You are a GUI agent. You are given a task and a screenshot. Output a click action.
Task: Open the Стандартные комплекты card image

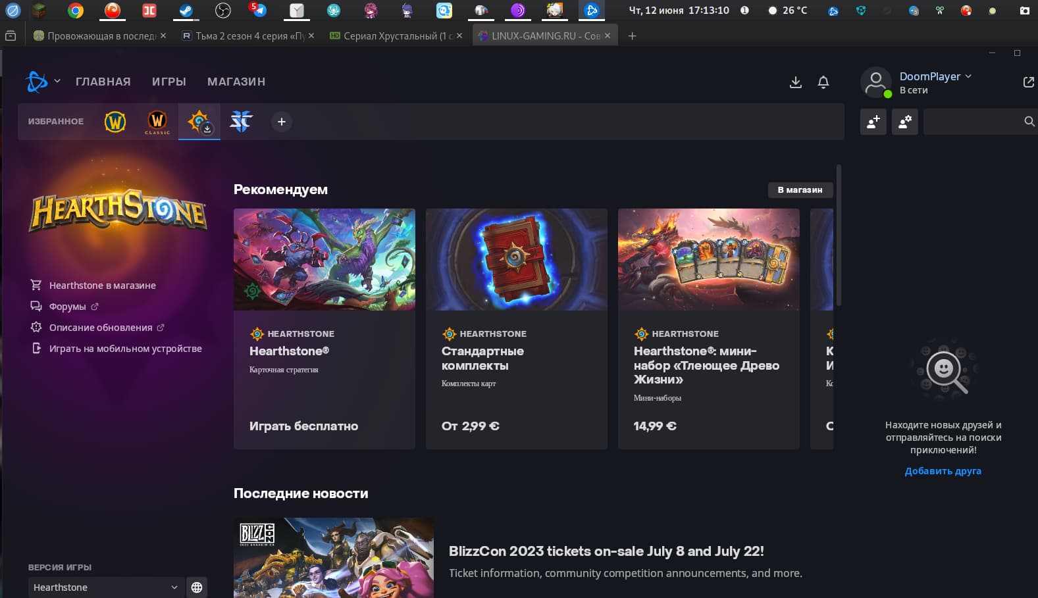(x=517, y=259)
